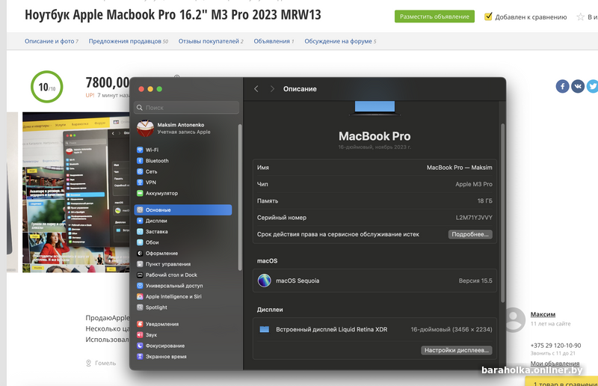Click the Чип value Apple M3 Pro
The height and width of the screenshot is (386, 598).
[x=474, y=184]
